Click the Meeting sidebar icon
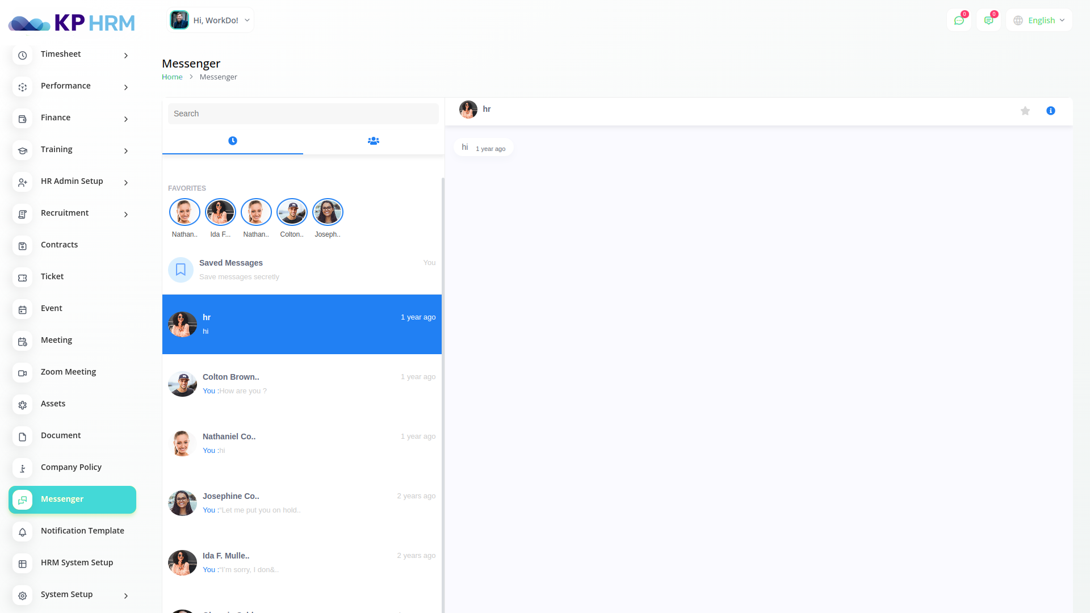The width and height of the screenshot is (1090, 613). pos(23,342)
